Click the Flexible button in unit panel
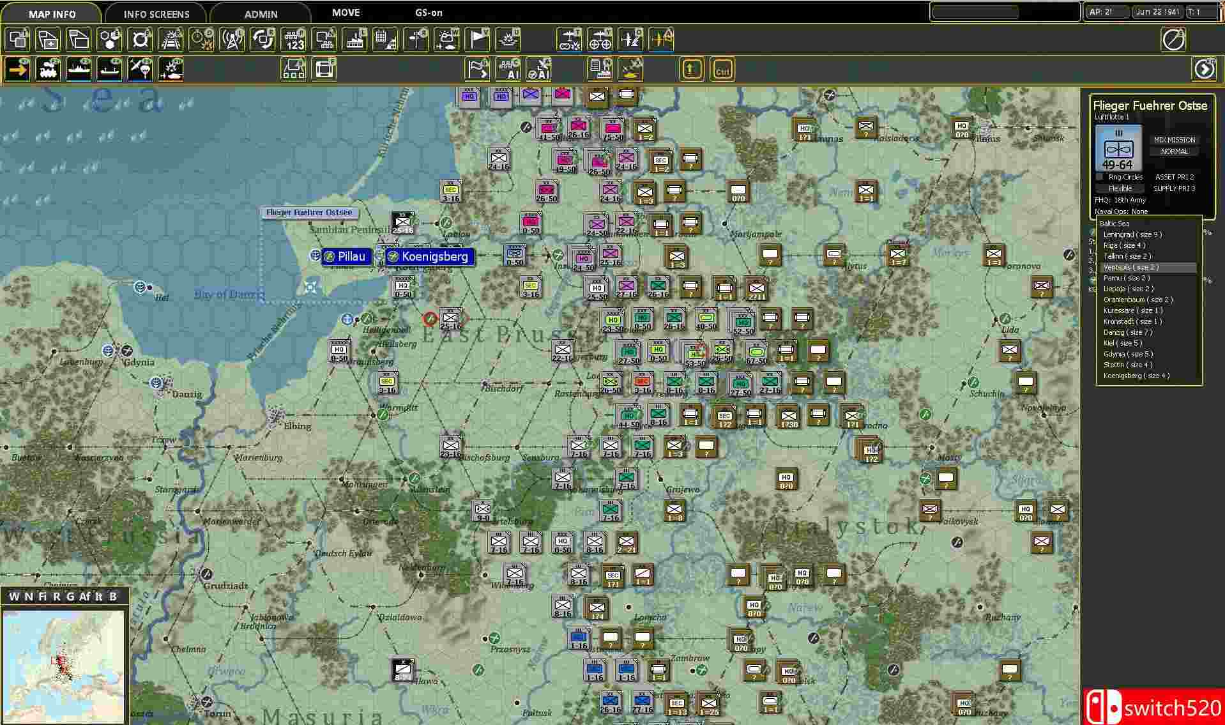This screenshot has height=725, width=1225. [1120, 188]
